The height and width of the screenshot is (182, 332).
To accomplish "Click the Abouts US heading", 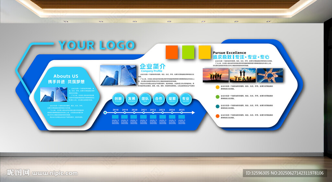I will tap(66, 76).
